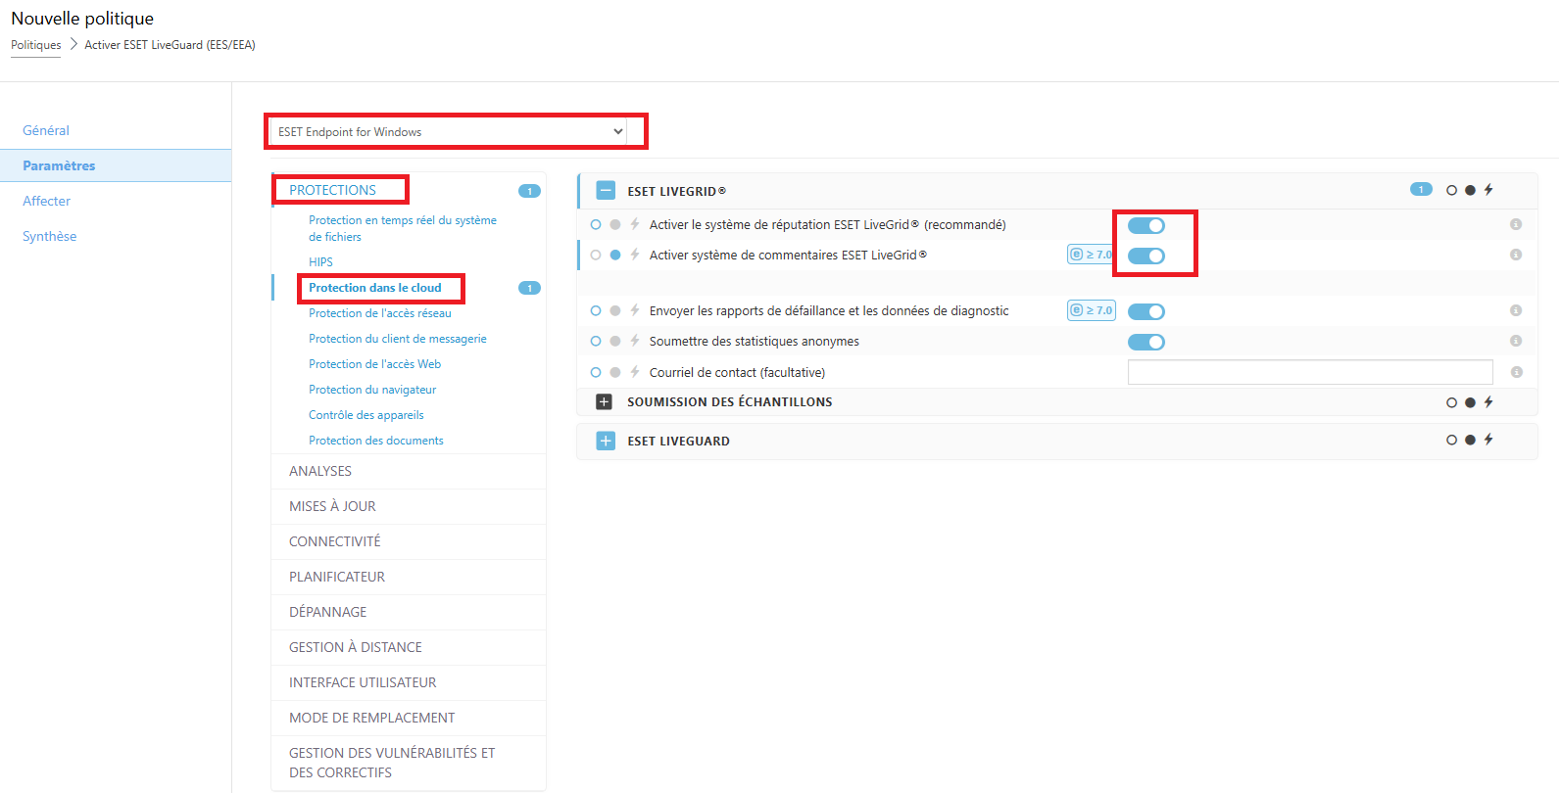Click count badge next to PROTECTIONS
The width and height of the screenshot is (1559, 793).
pos(529,191)
